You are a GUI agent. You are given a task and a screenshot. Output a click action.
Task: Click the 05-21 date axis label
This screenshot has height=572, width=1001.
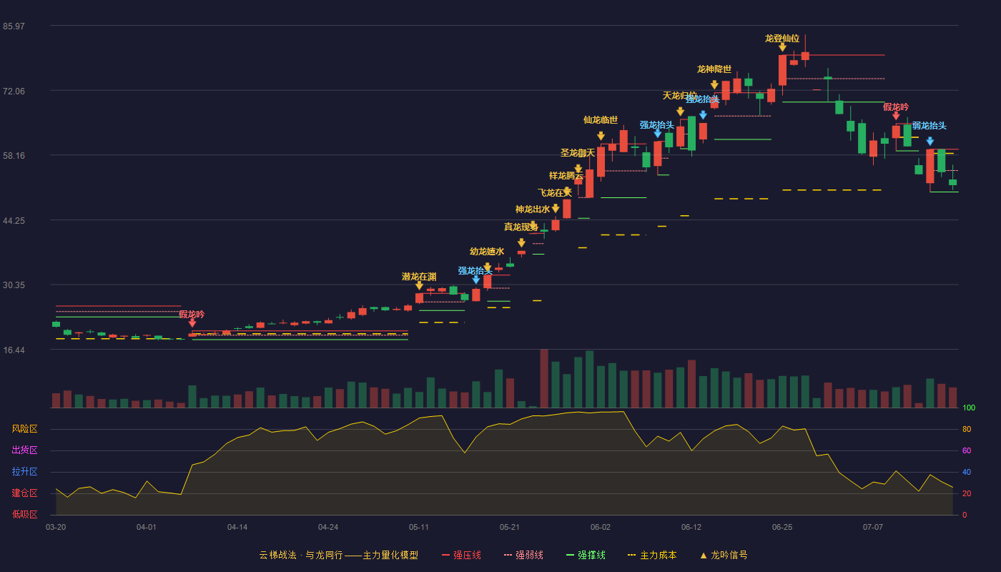510,527
